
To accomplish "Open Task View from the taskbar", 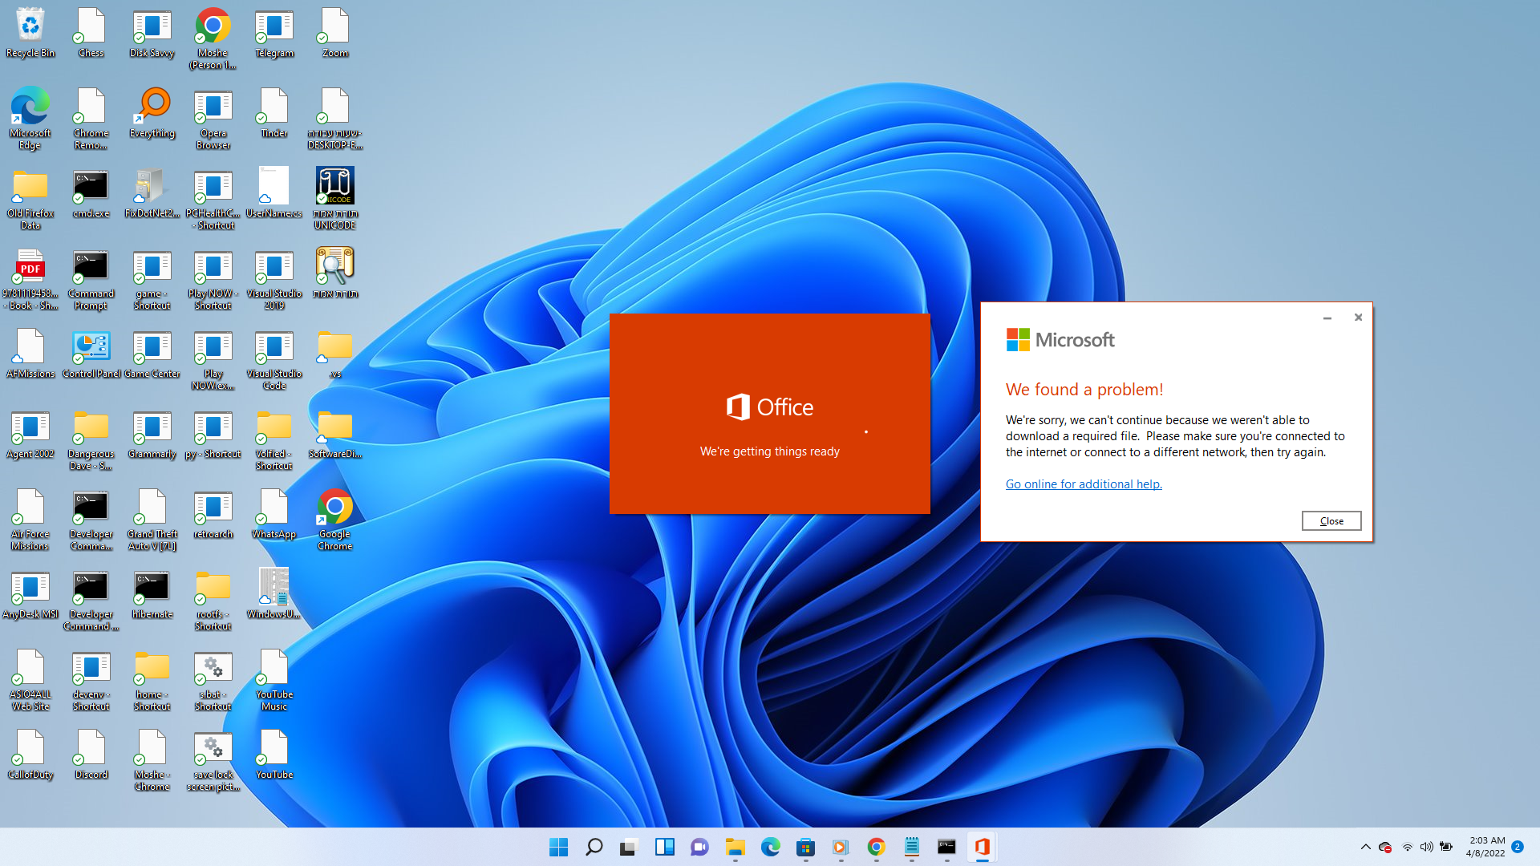I will (629, 847).
